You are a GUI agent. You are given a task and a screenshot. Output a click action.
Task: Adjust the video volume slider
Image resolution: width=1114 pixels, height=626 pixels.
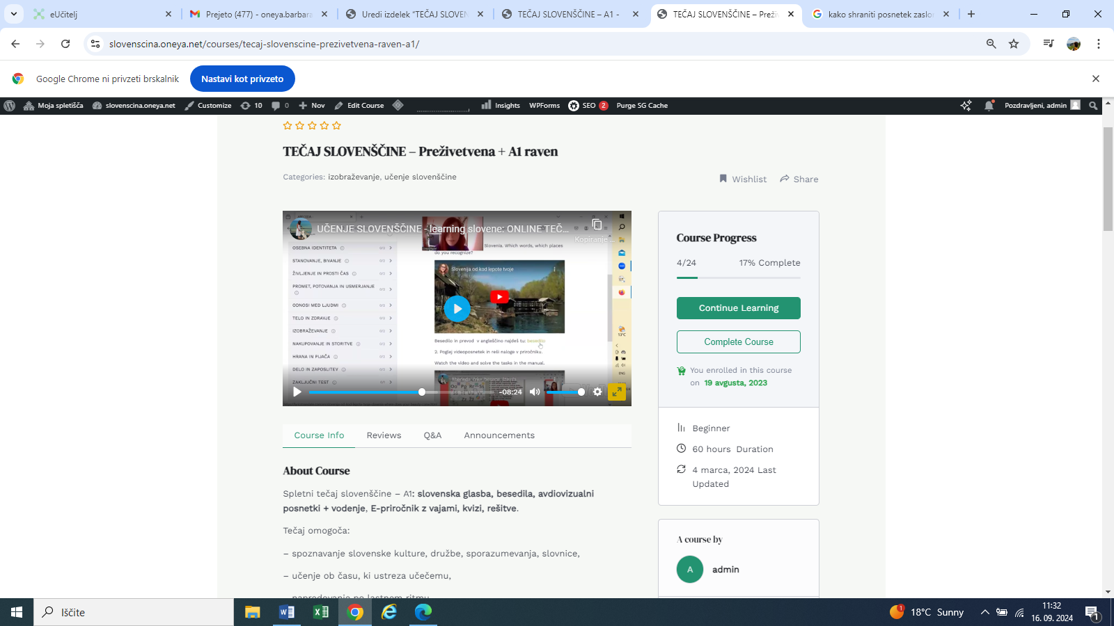click(x=565, y=392)
